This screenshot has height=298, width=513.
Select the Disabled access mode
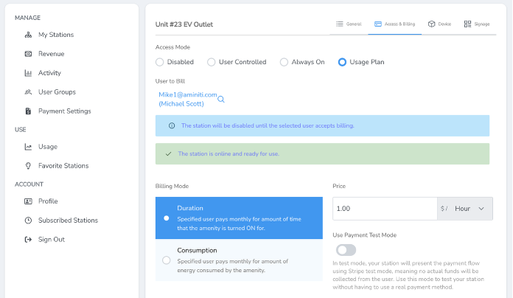coord(160,62)
